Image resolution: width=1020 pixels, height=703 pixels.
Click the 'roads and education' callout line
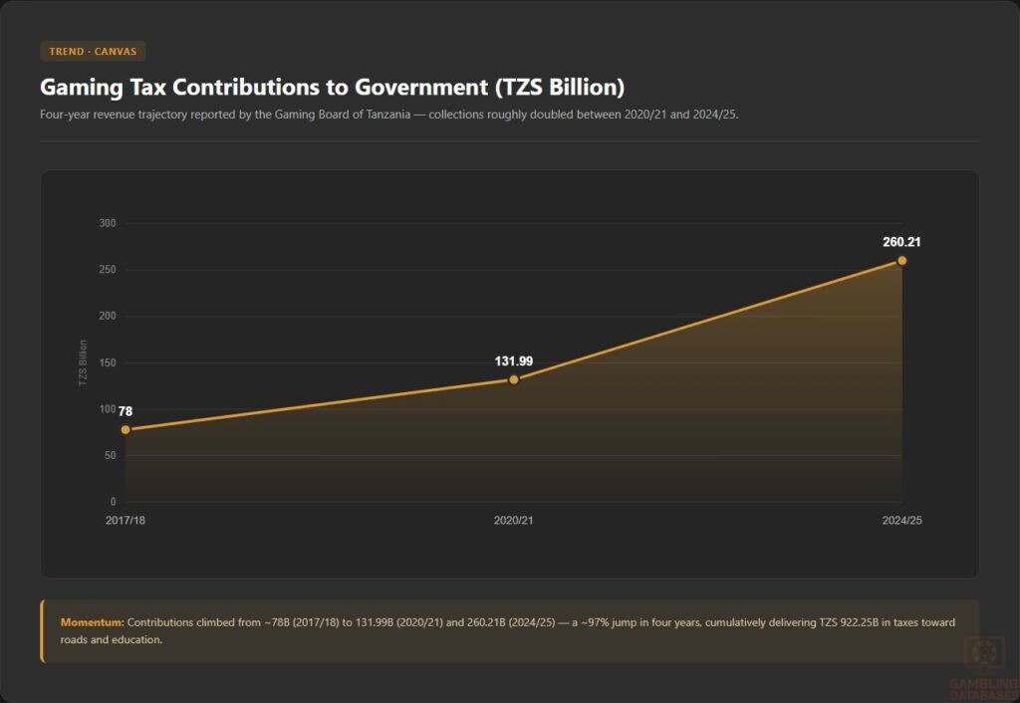click(112, 640)
